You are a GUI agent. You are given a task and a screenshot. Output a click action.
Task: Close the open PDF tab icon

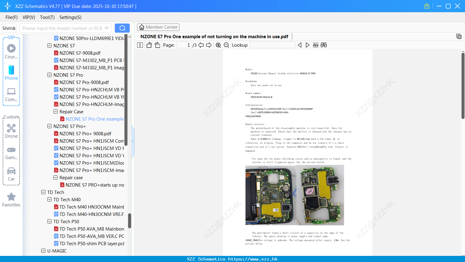pos(459,36)
